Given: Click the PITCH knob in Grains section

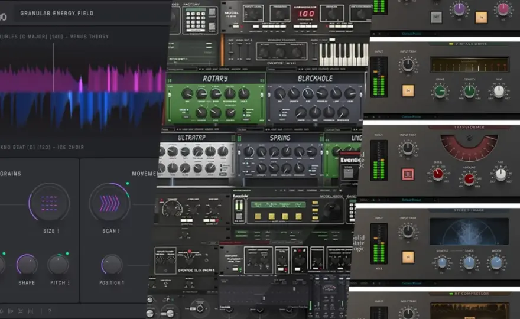Looking at the screenshot, I should click(x=58, y=264).
